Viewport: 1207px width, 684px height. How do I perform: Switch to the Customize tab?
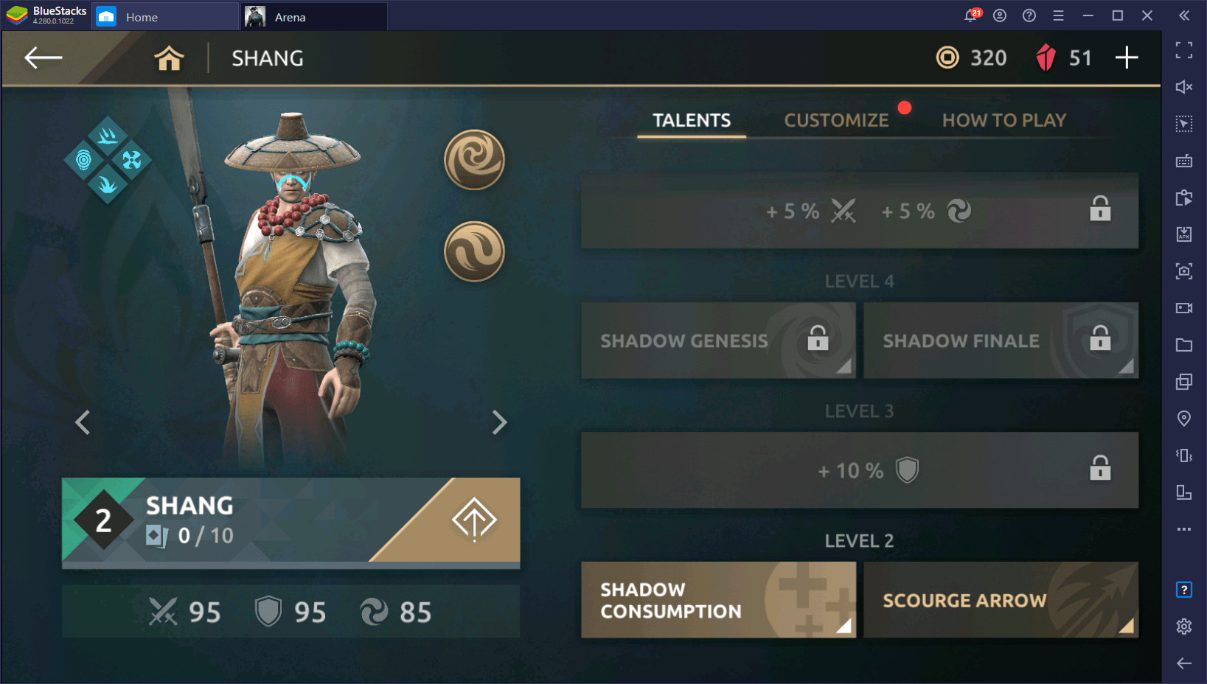tap(836, 120)
